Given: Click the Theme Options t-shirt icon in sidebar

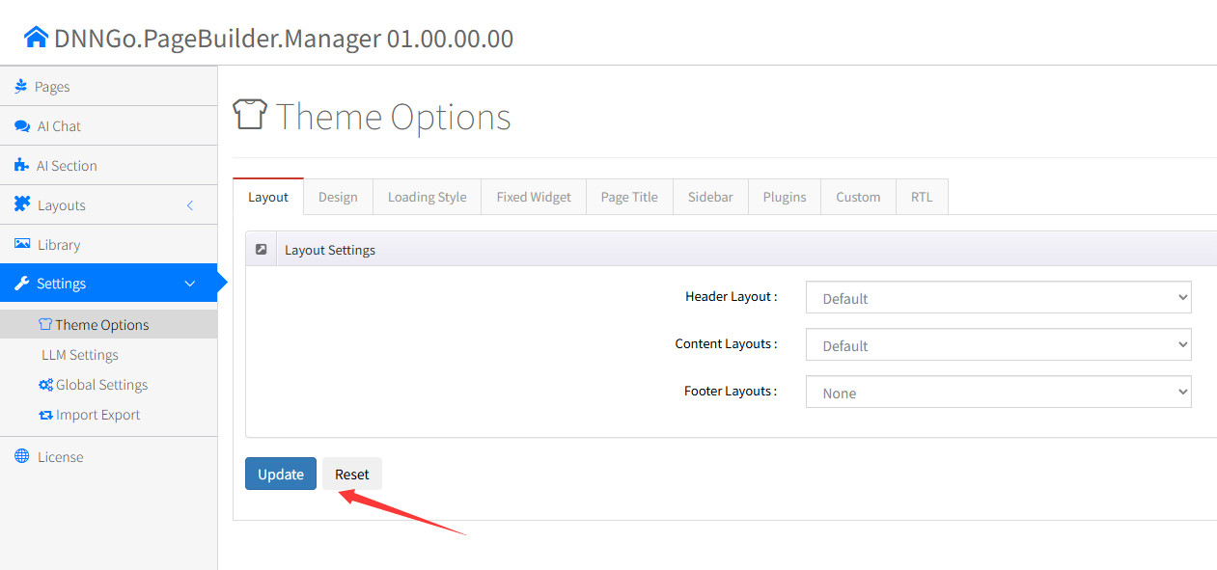Looking at the screenshot, I should tap(45, 325).
